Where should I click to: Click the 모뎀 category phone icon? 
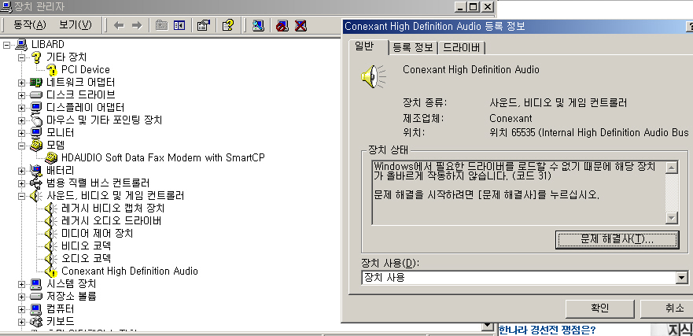36,145
